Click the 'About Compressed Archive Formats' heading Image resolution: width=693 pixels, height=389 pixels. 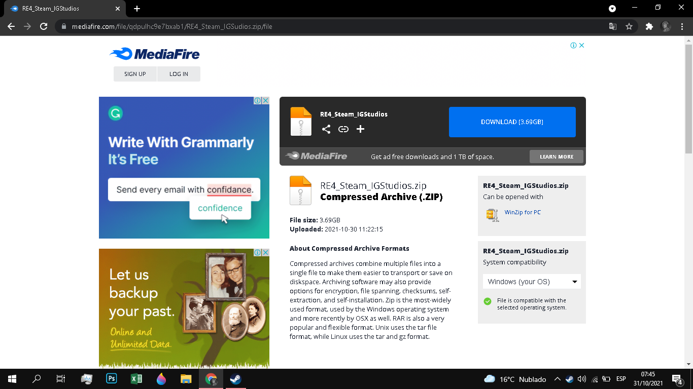pyautogui.click(x=350, y=249)
